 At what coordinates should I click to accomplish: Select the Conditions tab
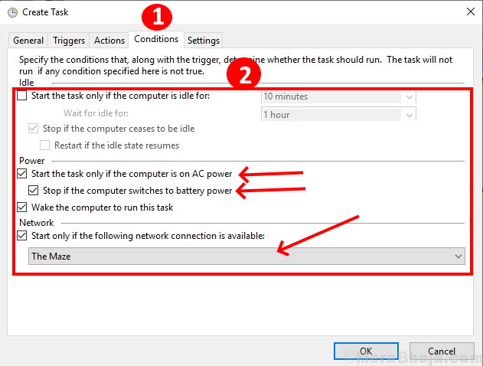coord(155,39)
